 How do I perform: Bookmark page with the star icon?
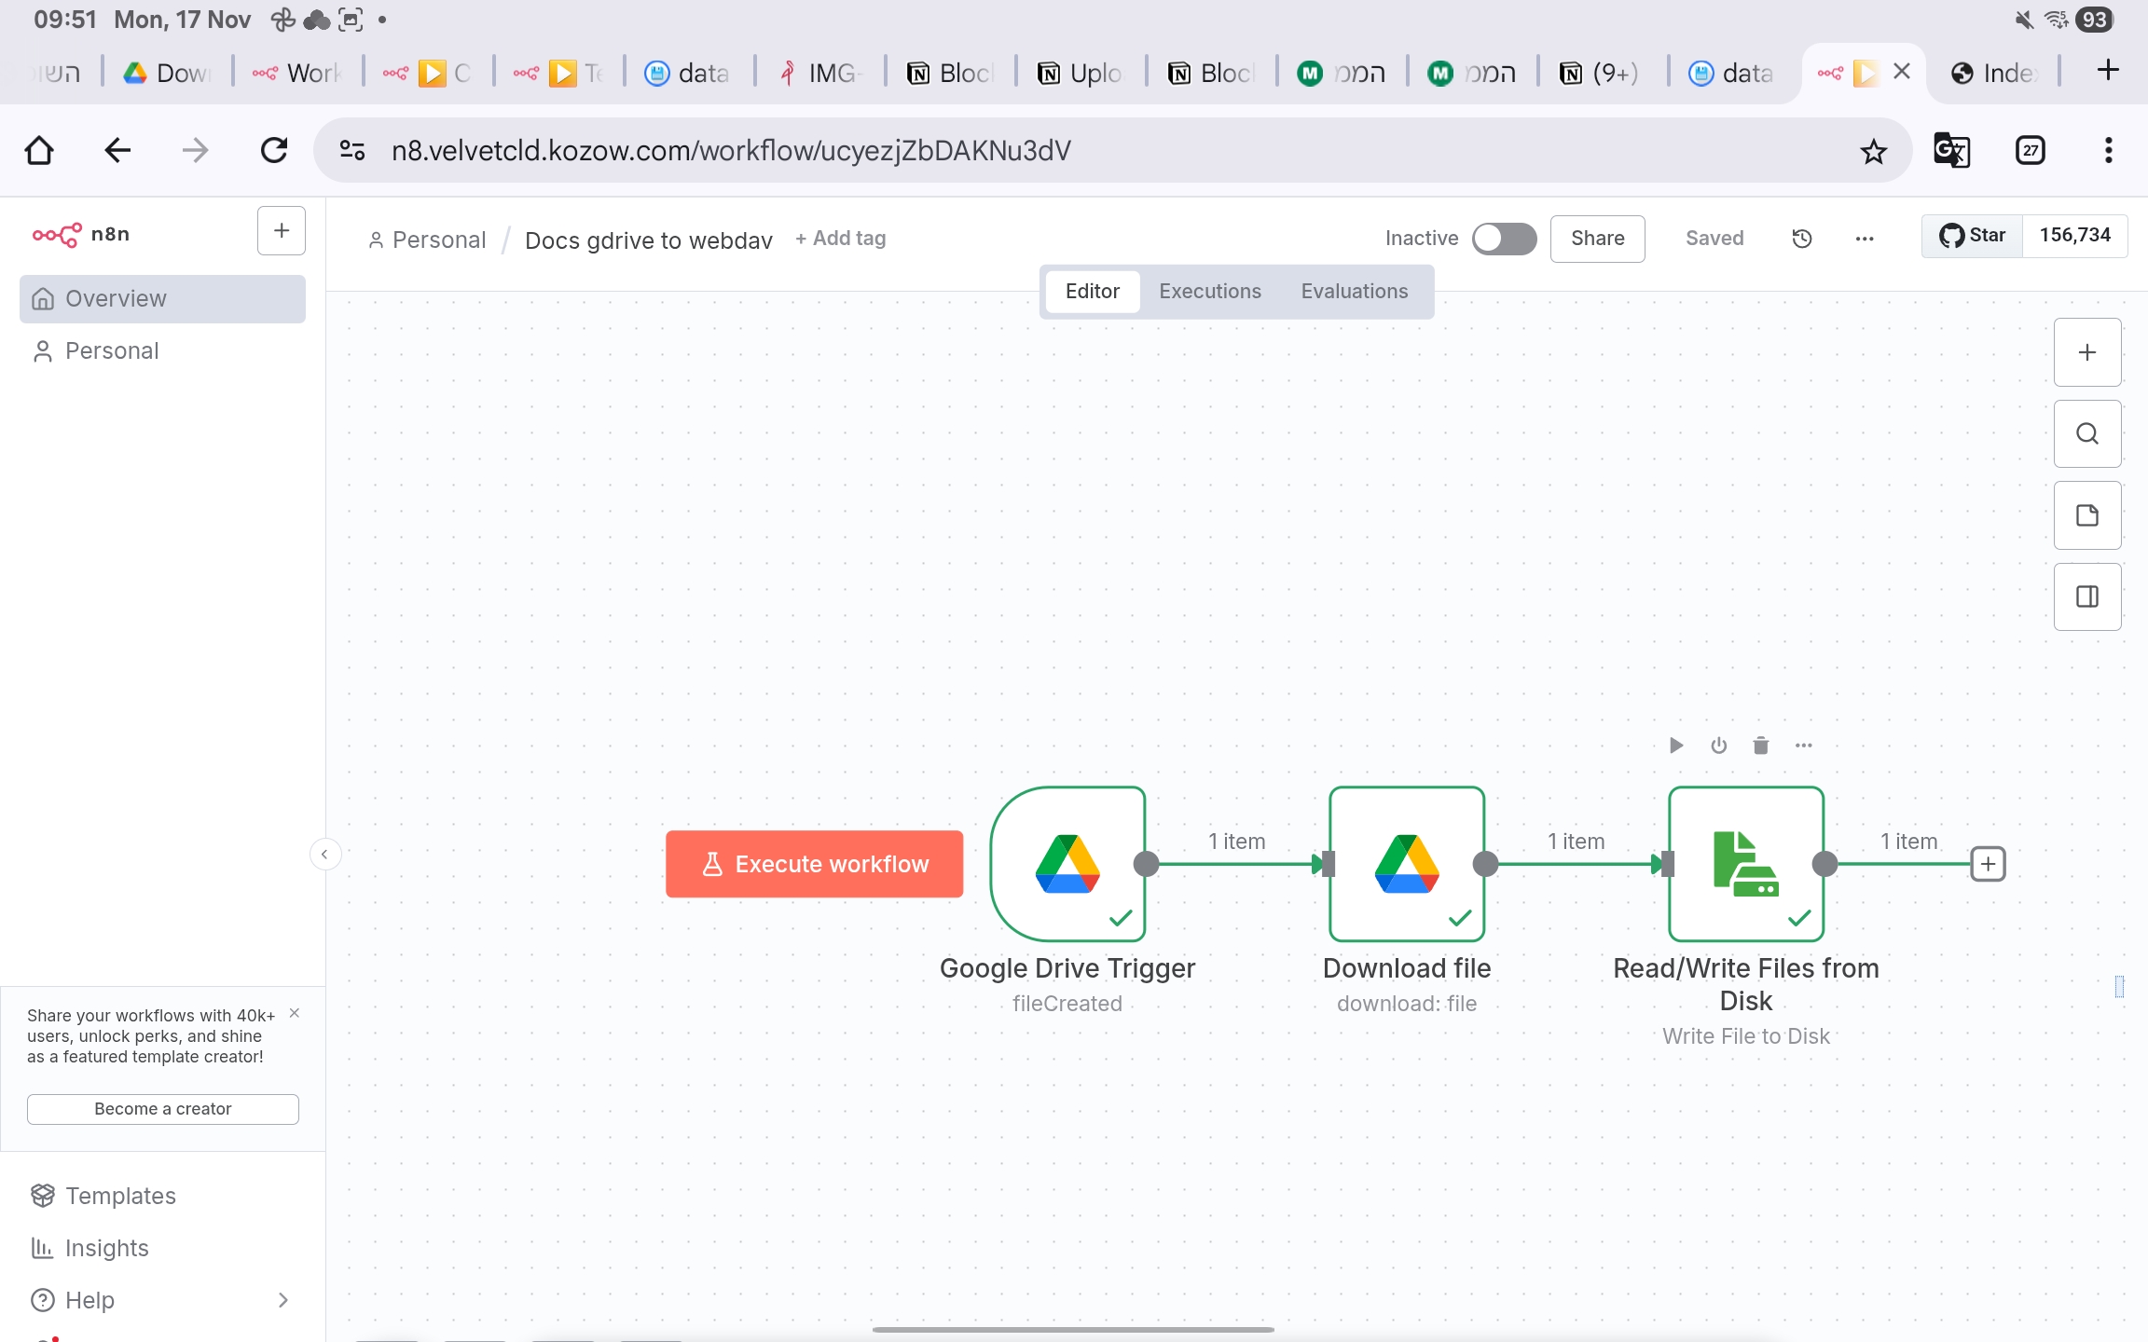[1873, 151]
